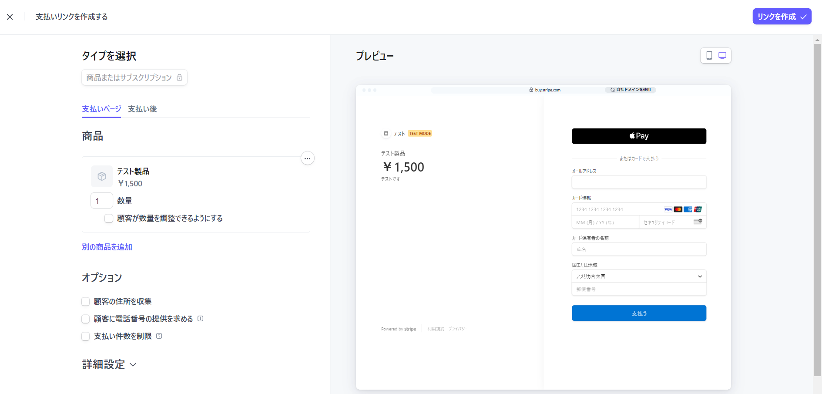Close the payment link creation dialog

(x=10, y=17)
